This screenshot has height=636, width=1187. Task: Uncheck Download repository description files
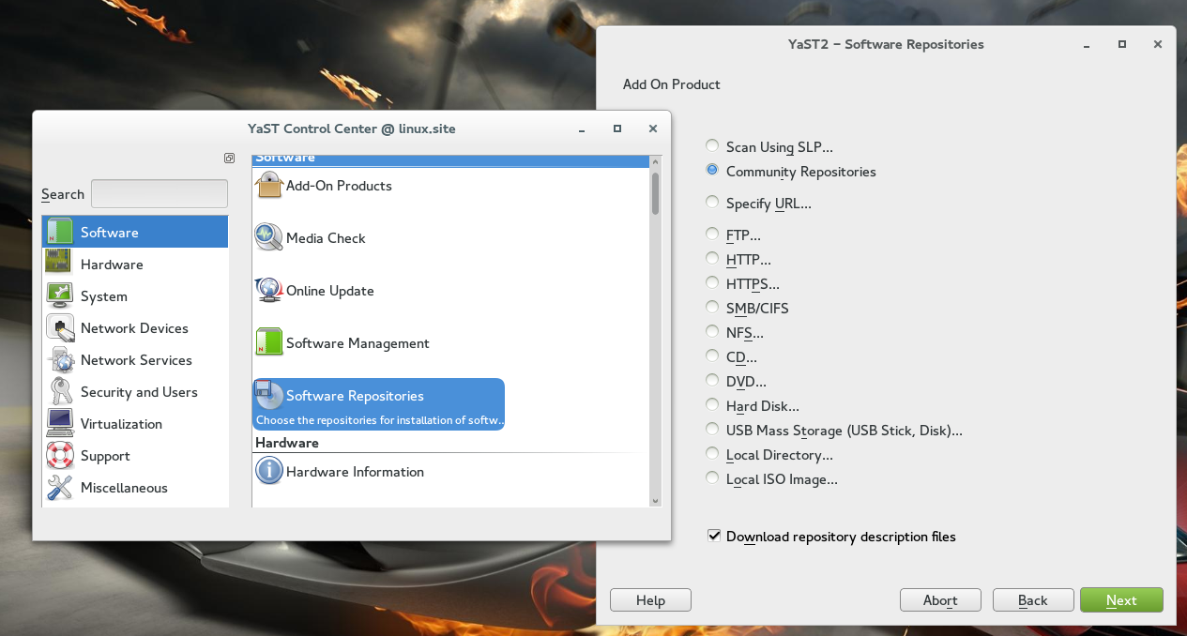pyautogui.click(x=714, y=536)
